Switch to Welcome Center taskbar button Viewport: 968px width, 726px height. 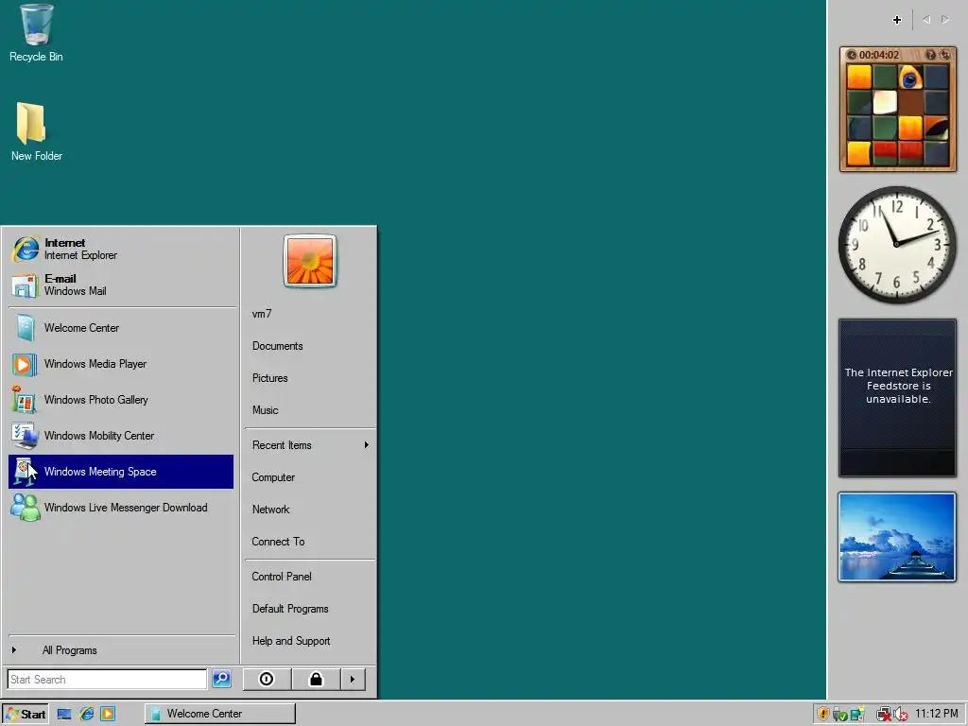point(219,714)
